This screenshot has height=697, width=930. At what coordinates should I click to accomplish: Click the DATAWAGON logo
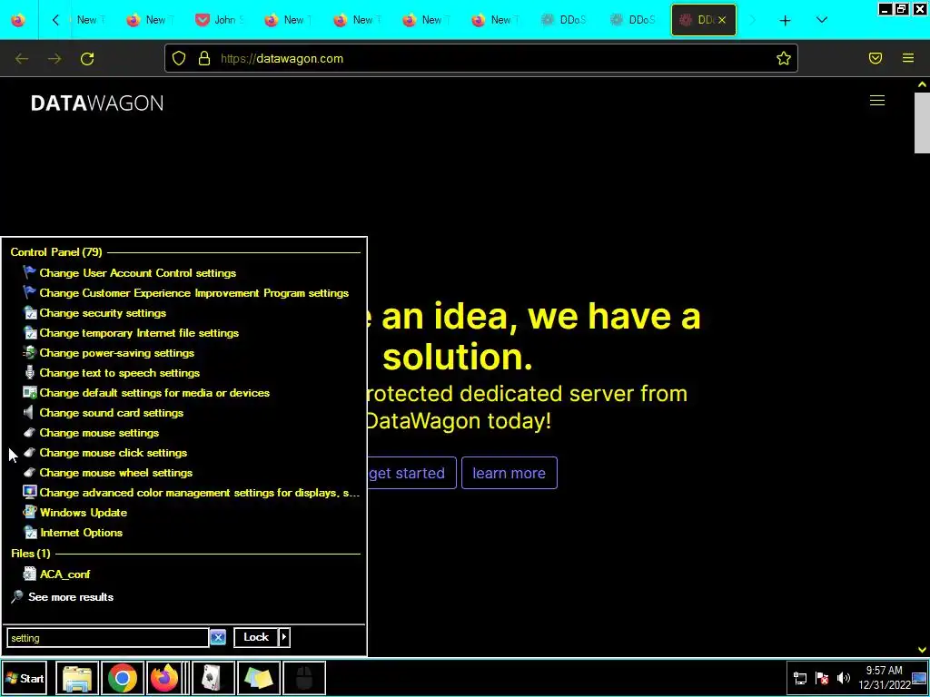click(97, 103)
